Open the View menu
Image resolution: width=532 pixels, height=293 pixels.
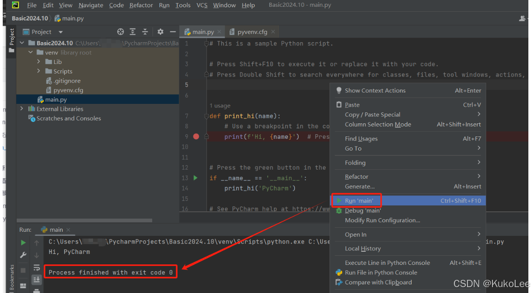pos(65,5)
